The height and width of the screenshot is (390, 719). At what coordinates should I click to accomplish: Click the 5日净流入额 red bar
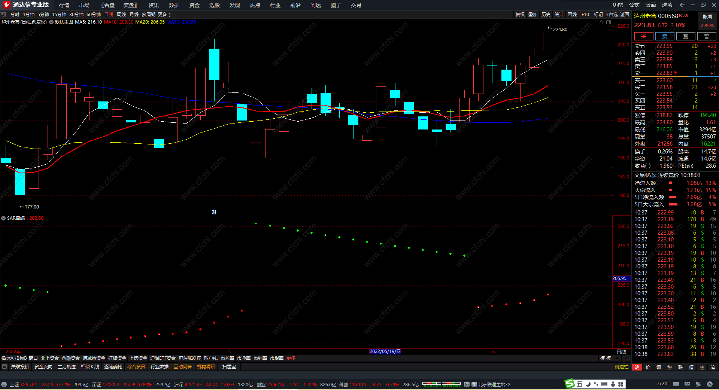673,197
